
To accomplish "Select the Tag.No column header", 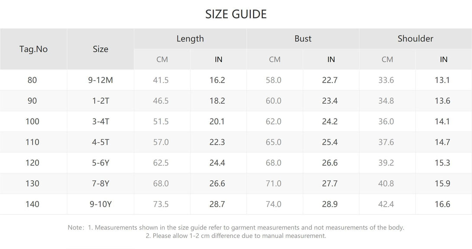I will pyautogui.click(x=33, y=49).
